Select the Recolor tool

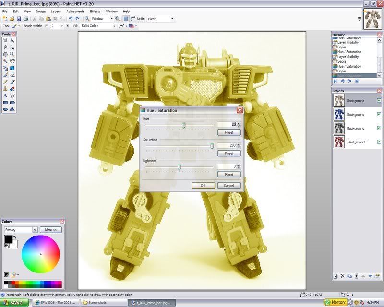tap(12, 89)
